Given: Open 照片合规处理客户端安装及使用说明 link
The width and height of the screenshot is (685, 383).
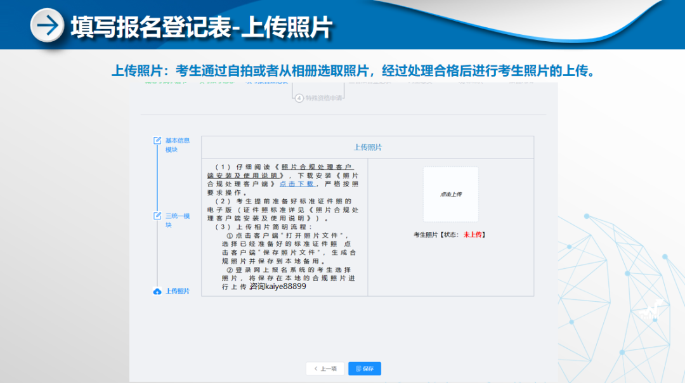Looking at the screenshot, I should click(x=280, y=171).
